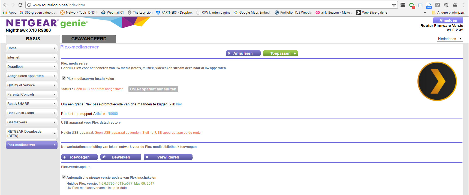The image size is (469, 195).
Task: Click the Annuleren button
Action: (243, 53)
